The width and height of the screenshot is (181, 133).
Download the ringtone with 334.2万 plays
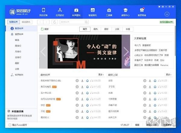tap(82, 105)
